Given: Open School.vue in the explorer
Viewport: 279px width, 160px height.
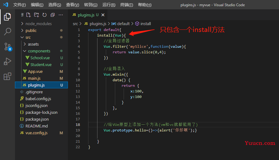Looking at the screenshot, I should click(x=41, y=58).
